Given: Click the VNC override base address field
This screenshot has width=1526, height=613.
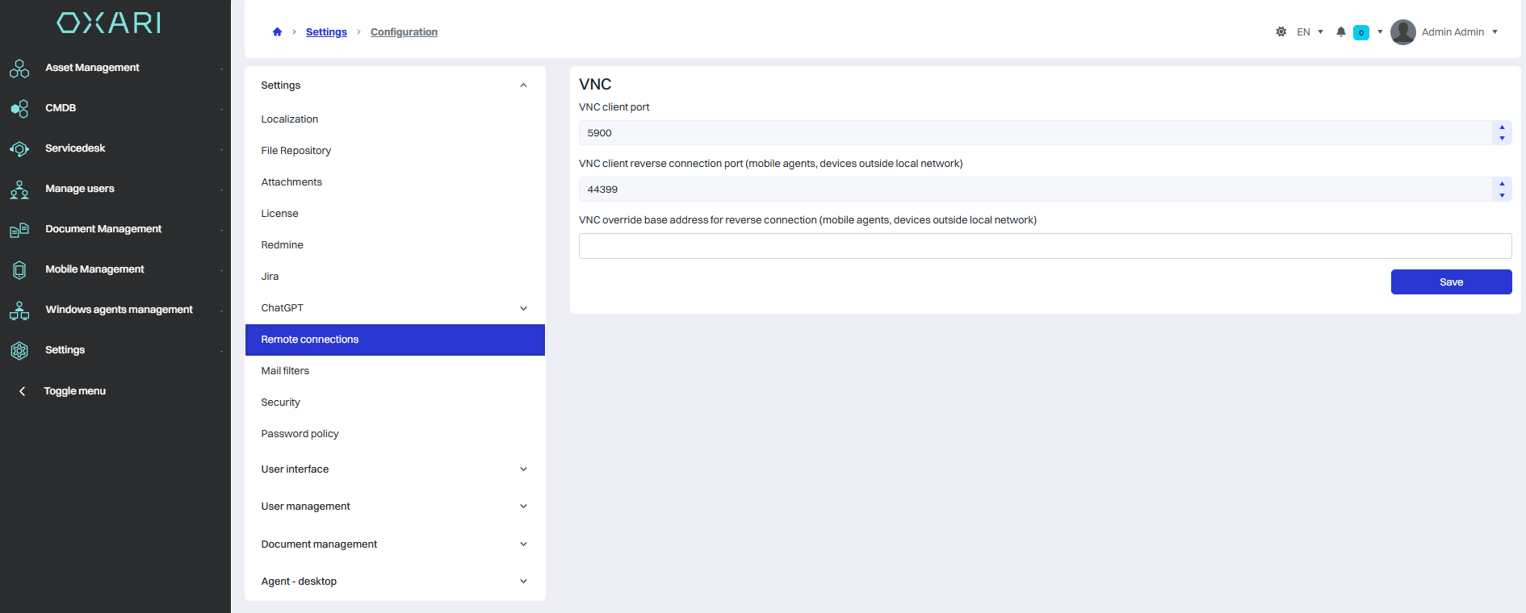Looking at the screenshot, I should pos(1045,246).
